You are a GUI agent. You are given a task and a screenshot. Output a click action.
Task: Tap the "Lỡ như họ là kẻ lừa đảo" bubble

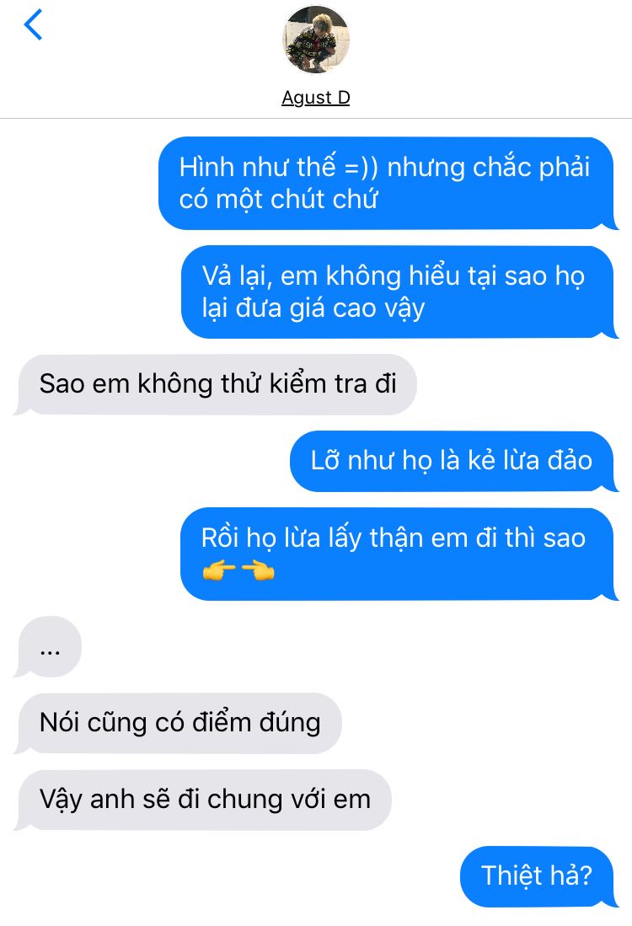pyautogui.click(x=453, y=461)
